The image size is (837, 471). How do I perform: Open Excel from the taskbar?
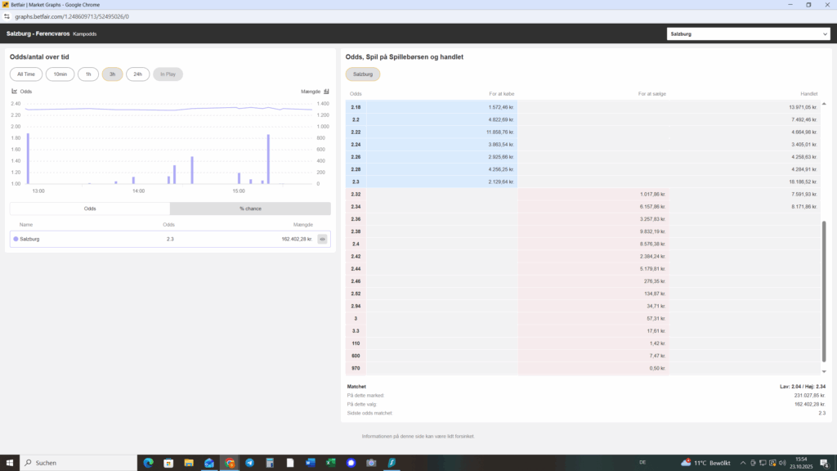point(331,463)
